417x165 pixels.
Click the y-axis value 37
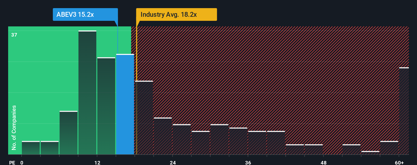tap(14, 35)
